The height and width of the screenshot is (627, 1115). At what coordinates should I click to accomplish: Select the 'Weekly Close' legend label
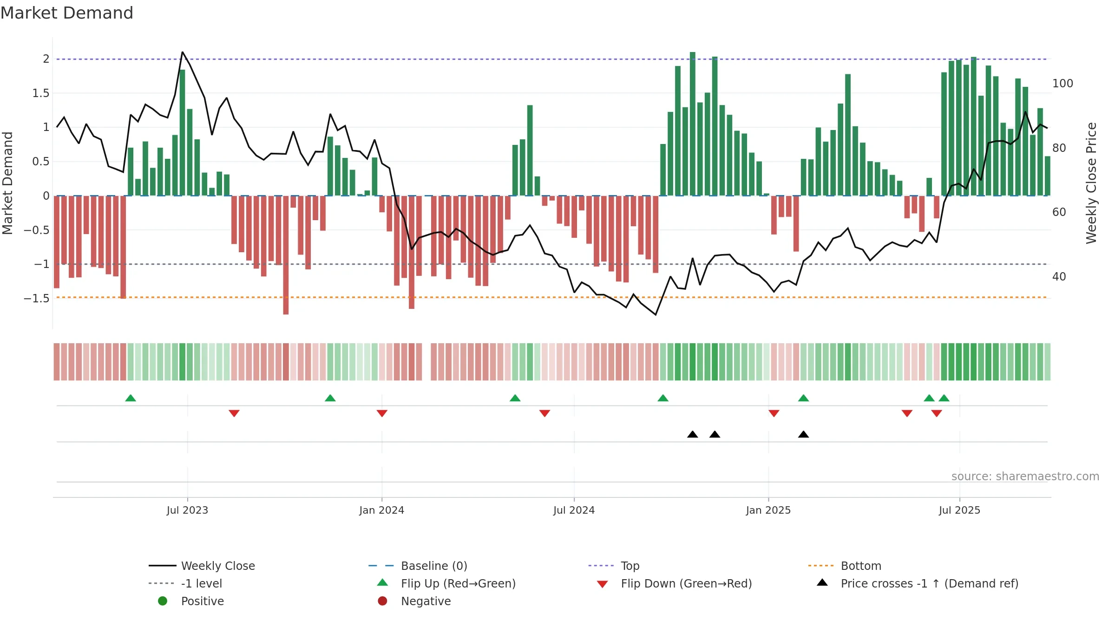click(218, 566)
